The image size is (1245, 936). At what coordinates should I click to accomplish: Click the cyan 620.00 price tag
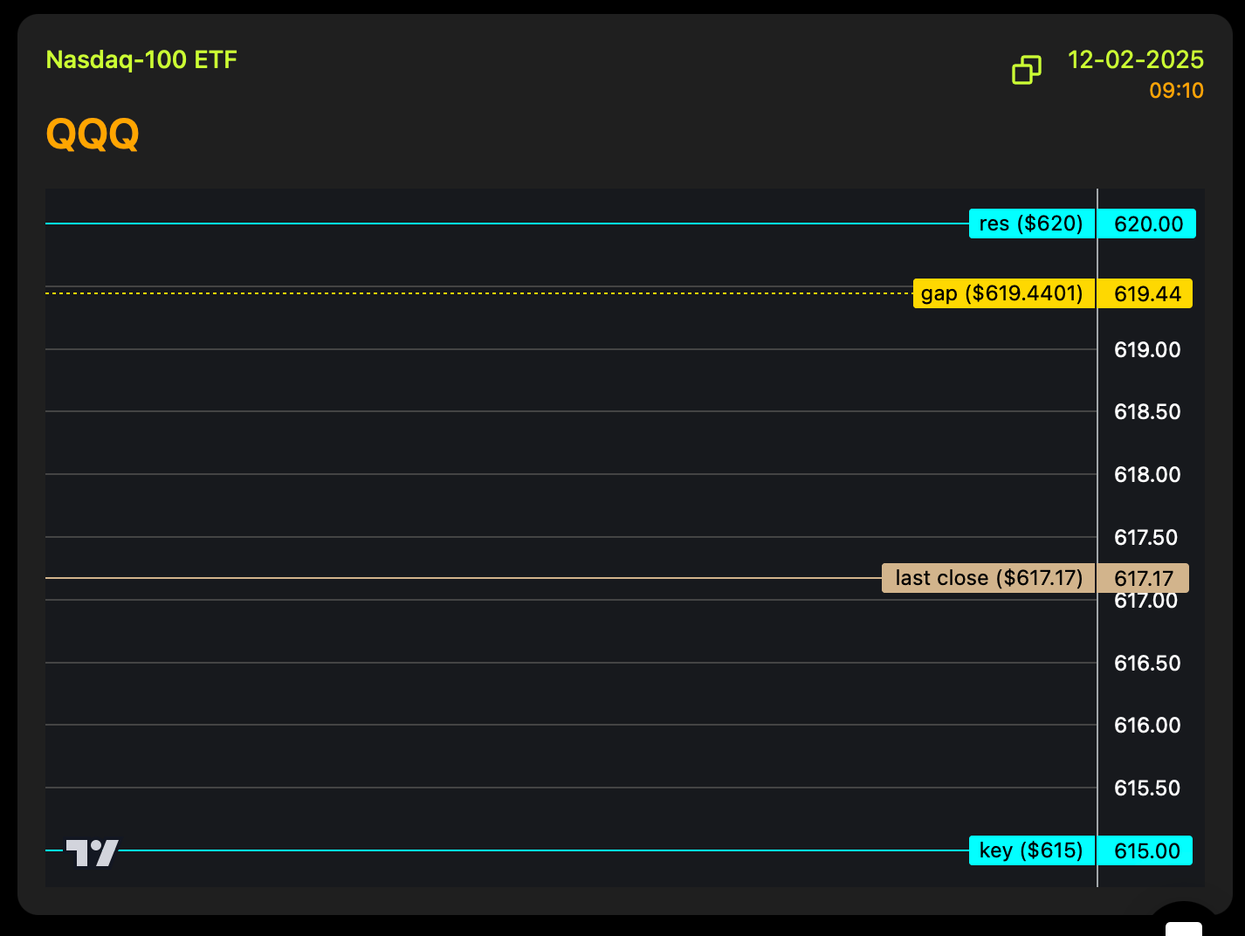(1147, 224)
